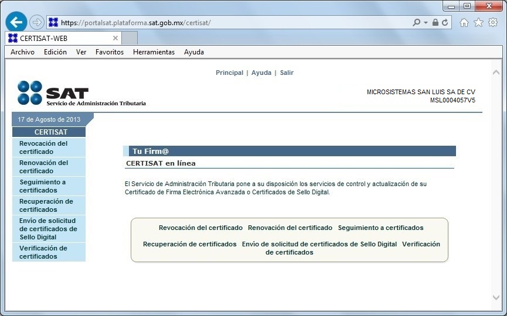Close the browser window
This screenshot has width=507, height=316.
tap(489, 6)
